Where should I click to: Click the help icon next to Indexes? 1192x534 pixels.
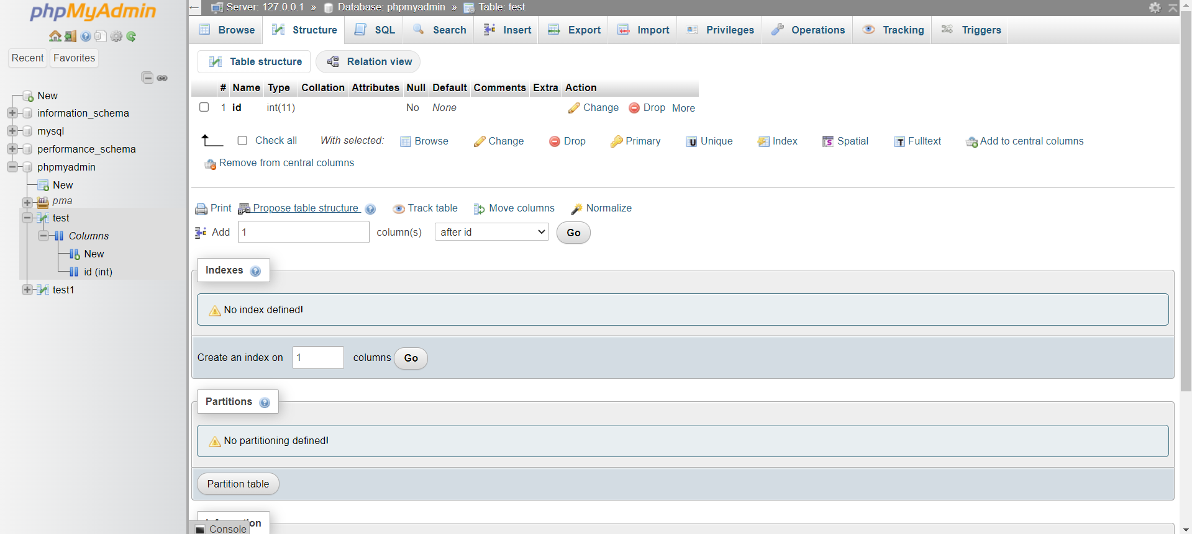tap(255, 271)
